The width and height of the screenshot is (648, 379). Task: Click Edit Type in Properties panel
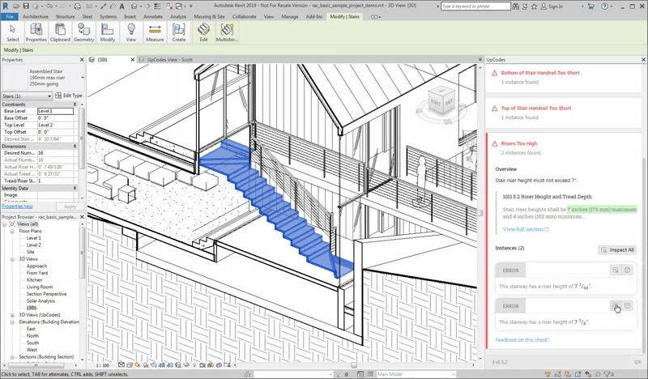tap(69, 96)
